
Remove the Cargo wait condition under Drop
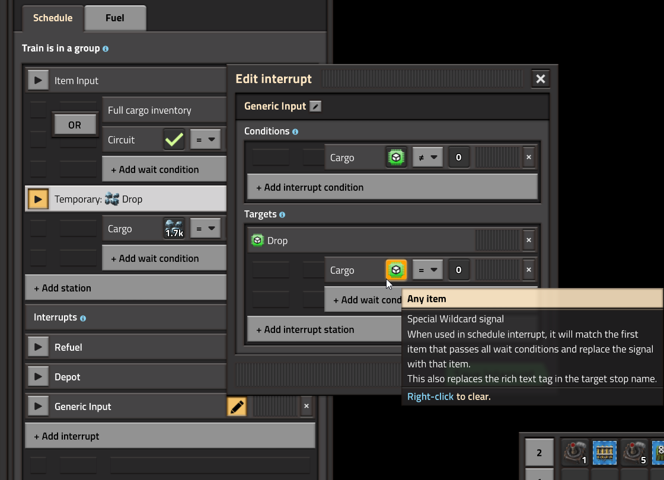529,270
